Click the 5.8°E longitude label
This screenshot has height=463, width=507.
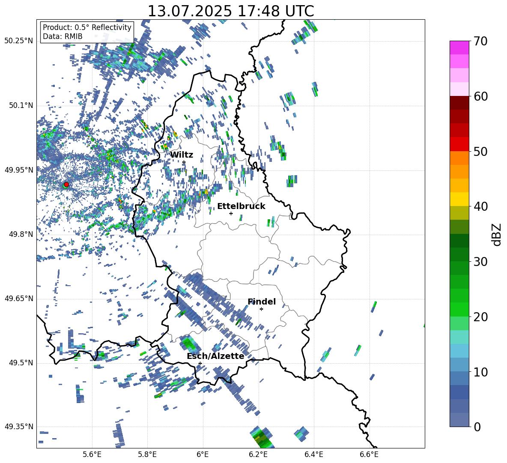(x=147, y=454)
